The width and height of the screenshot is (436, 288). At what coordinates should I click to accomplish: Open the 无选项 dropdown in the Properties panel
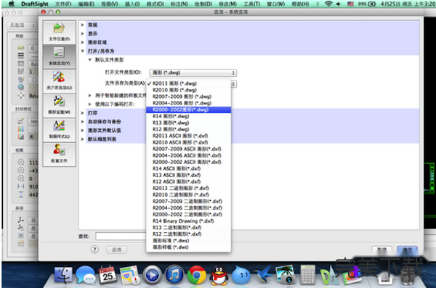pyautogui.click(x=22, y=25)
